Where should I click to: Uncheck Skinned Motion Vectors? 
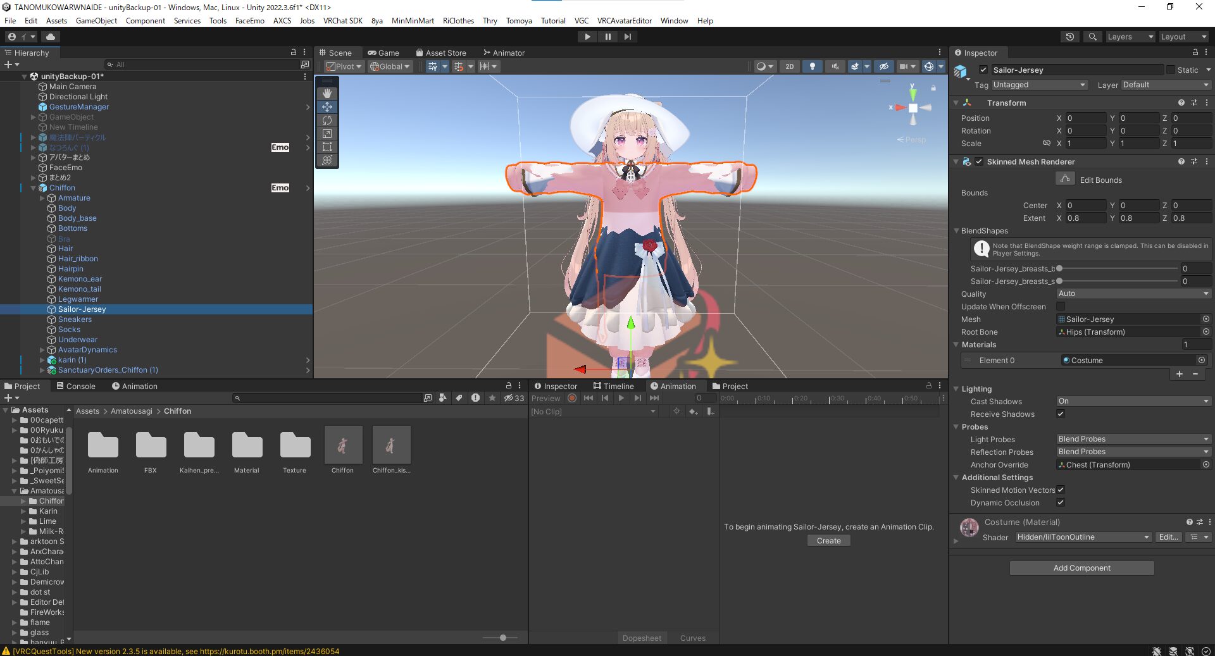click(1061, 490)
